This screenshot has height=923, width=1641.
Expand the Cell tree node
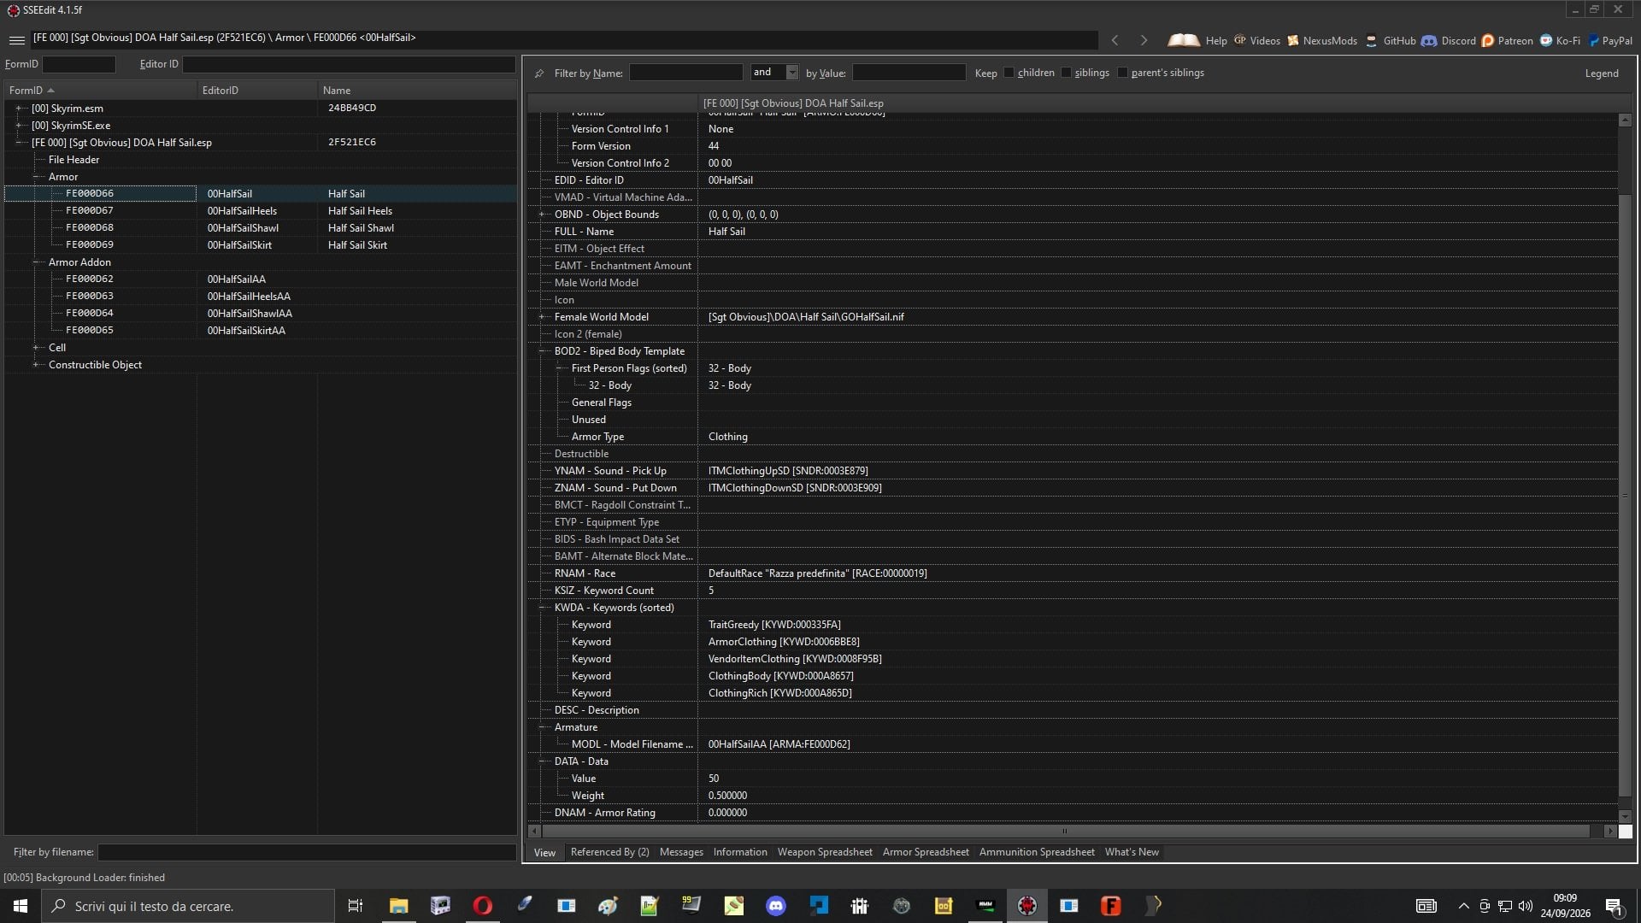click(x=36, y=348)
